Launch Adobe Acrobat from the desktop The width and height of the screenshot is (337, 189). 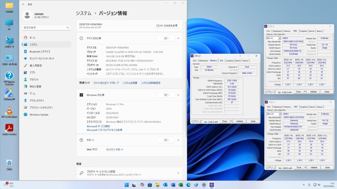point(9,128)
